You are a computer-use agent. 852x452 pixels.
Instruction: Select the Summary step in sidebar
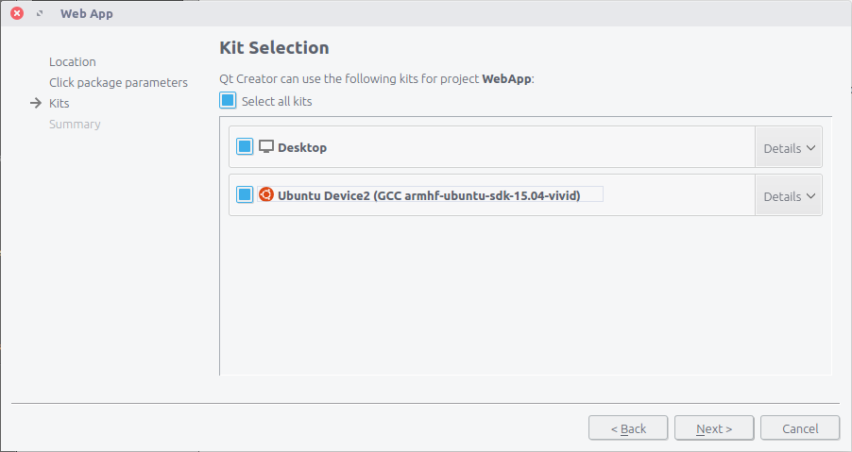tap(75, 125)
